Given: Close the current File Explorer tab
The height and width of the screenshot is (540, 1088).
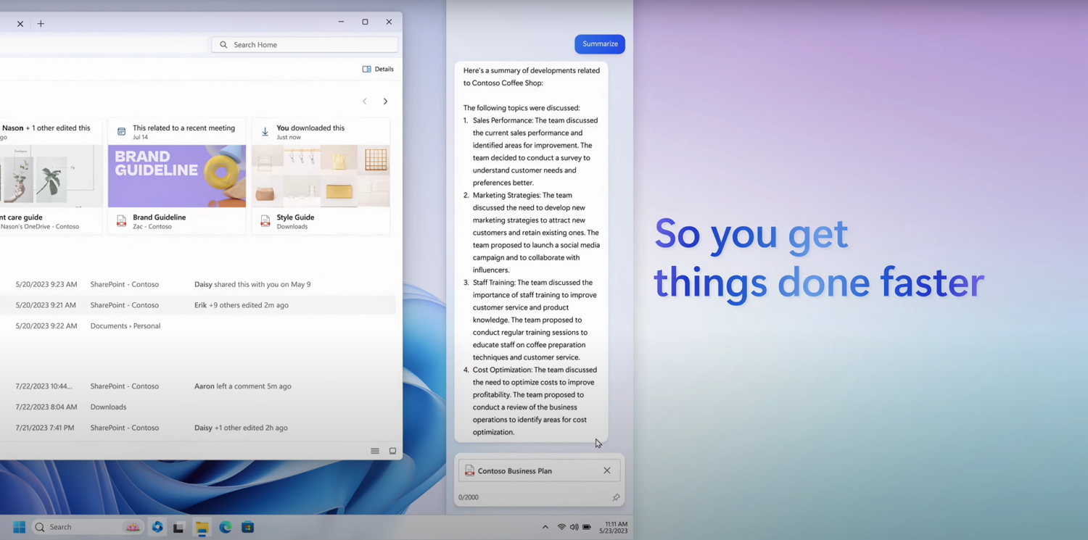Looking at the screenshot, I should click(20, 24).
